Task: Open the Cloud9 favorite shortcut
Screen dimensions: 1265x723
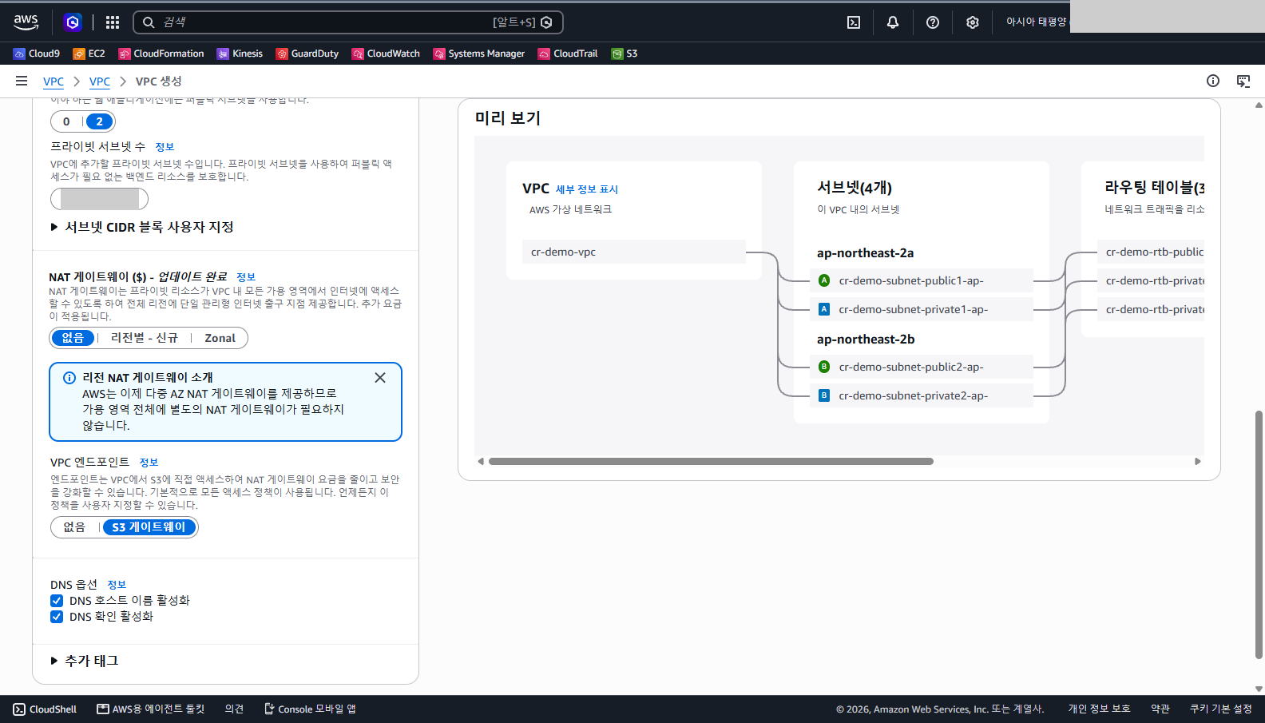Action: [37, 54]
